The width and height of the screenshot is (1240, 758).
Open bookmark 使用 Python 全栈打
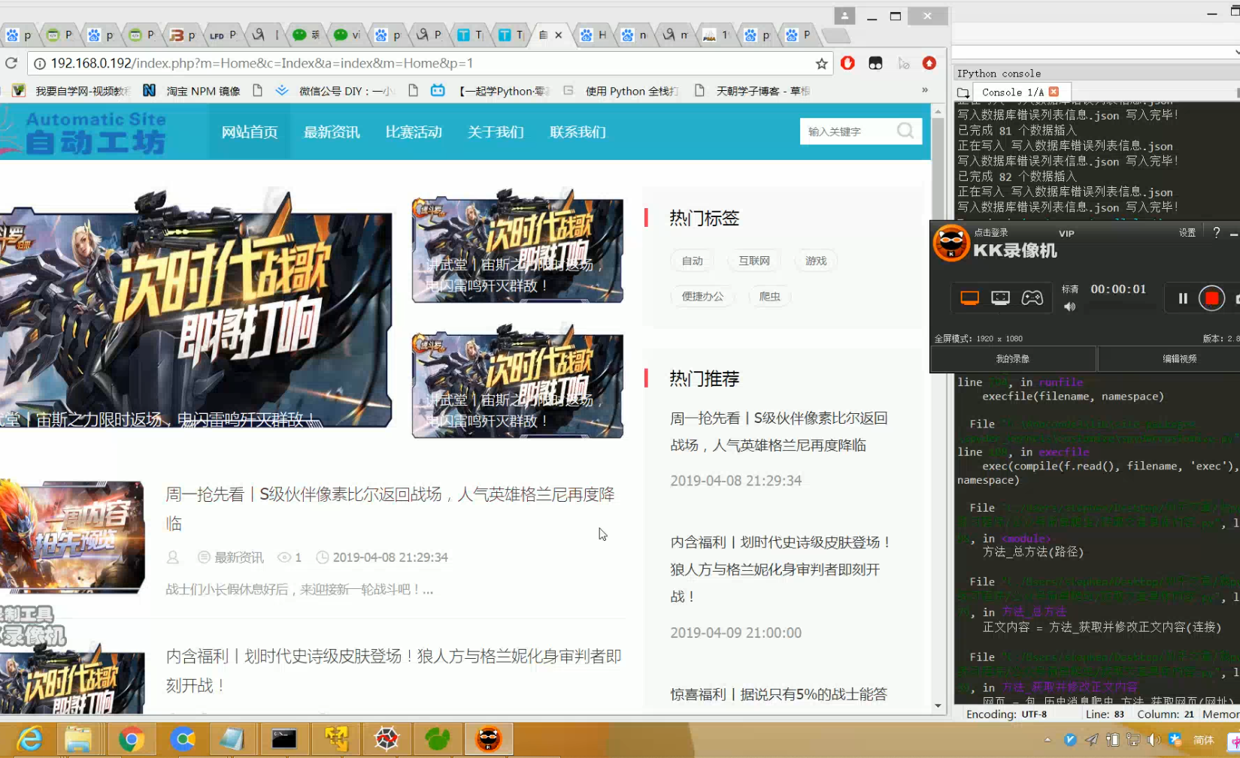[620, 91]
